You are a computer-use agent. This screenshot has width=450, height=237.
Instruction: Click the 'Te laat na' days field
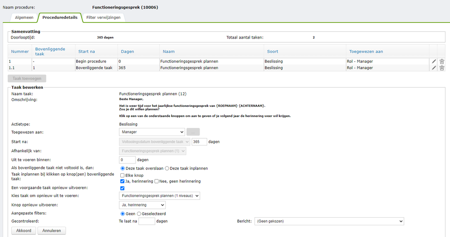click(x=147, y=221)
